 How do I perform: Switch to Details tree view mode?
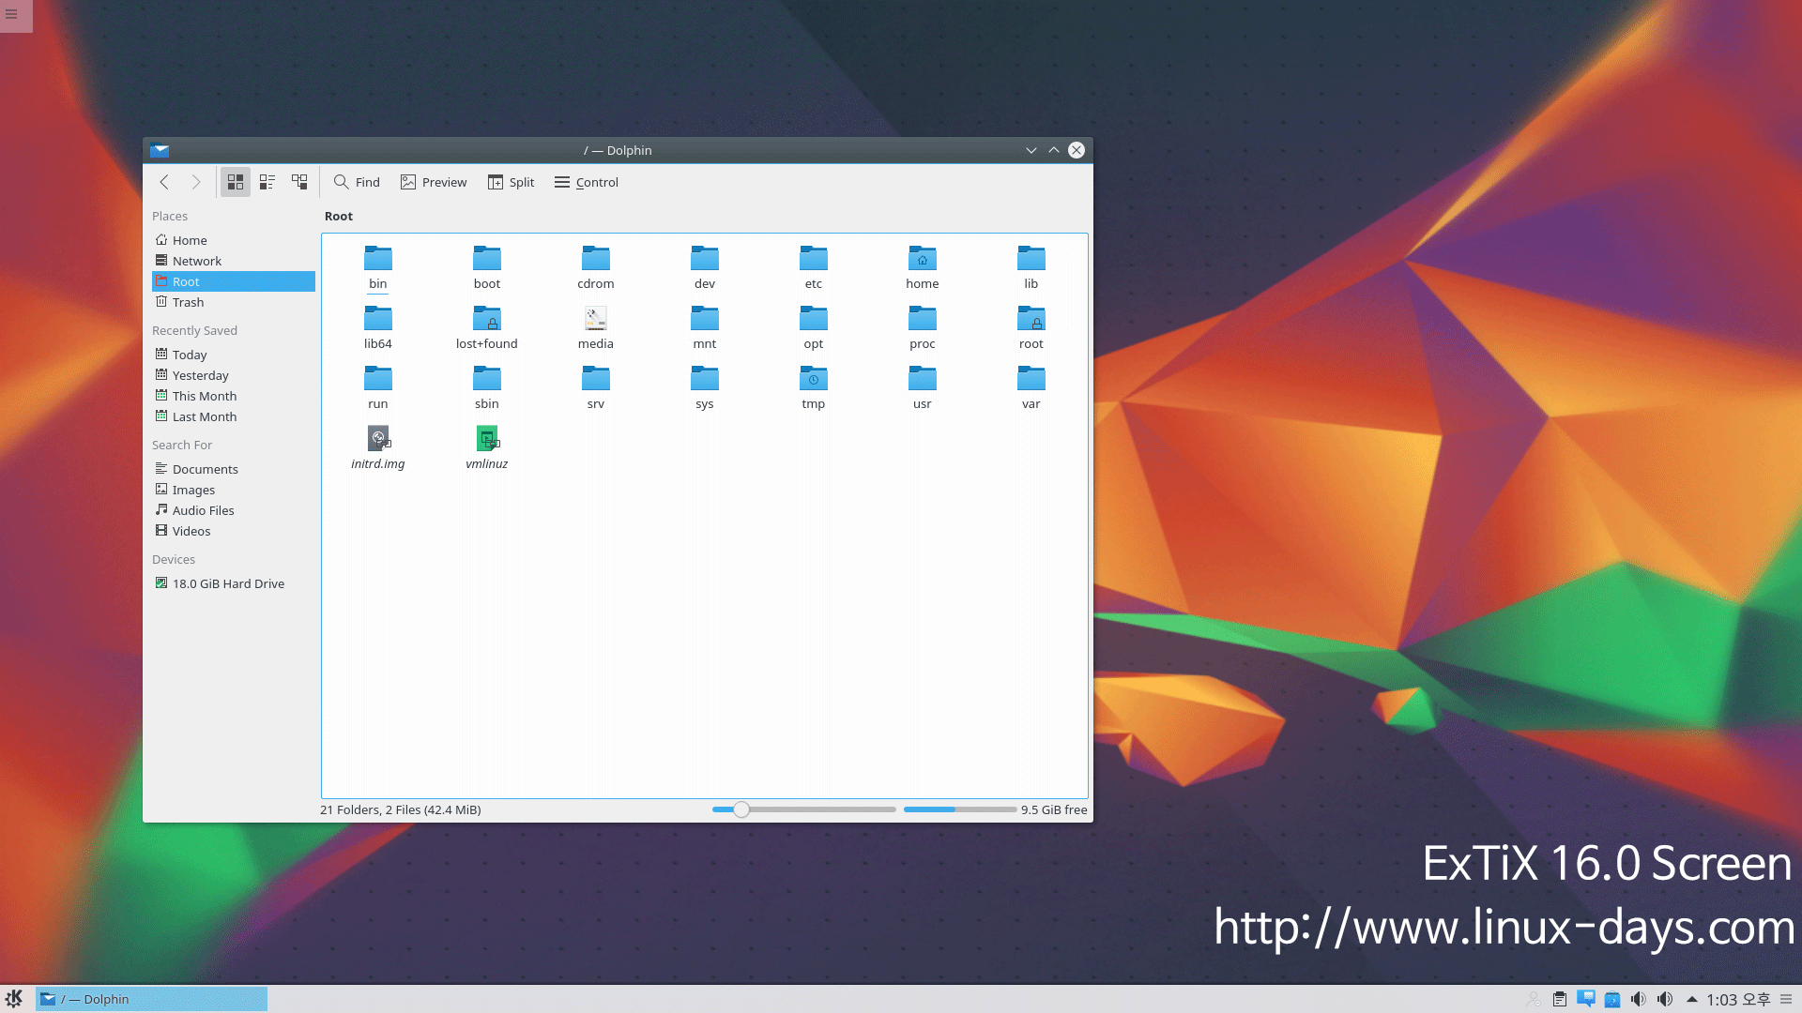tap(299, 182)
